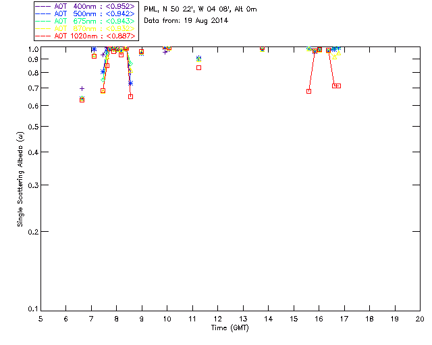Click the 20 hour x-axis tick label
The width and height of the screenshot is (432, 345).
420,319
